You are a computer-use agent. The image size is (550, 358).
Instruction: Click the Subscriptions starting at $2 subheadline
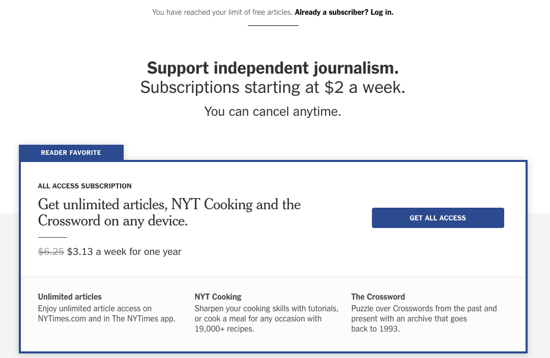pyautogui.click(x=273, y=87)
